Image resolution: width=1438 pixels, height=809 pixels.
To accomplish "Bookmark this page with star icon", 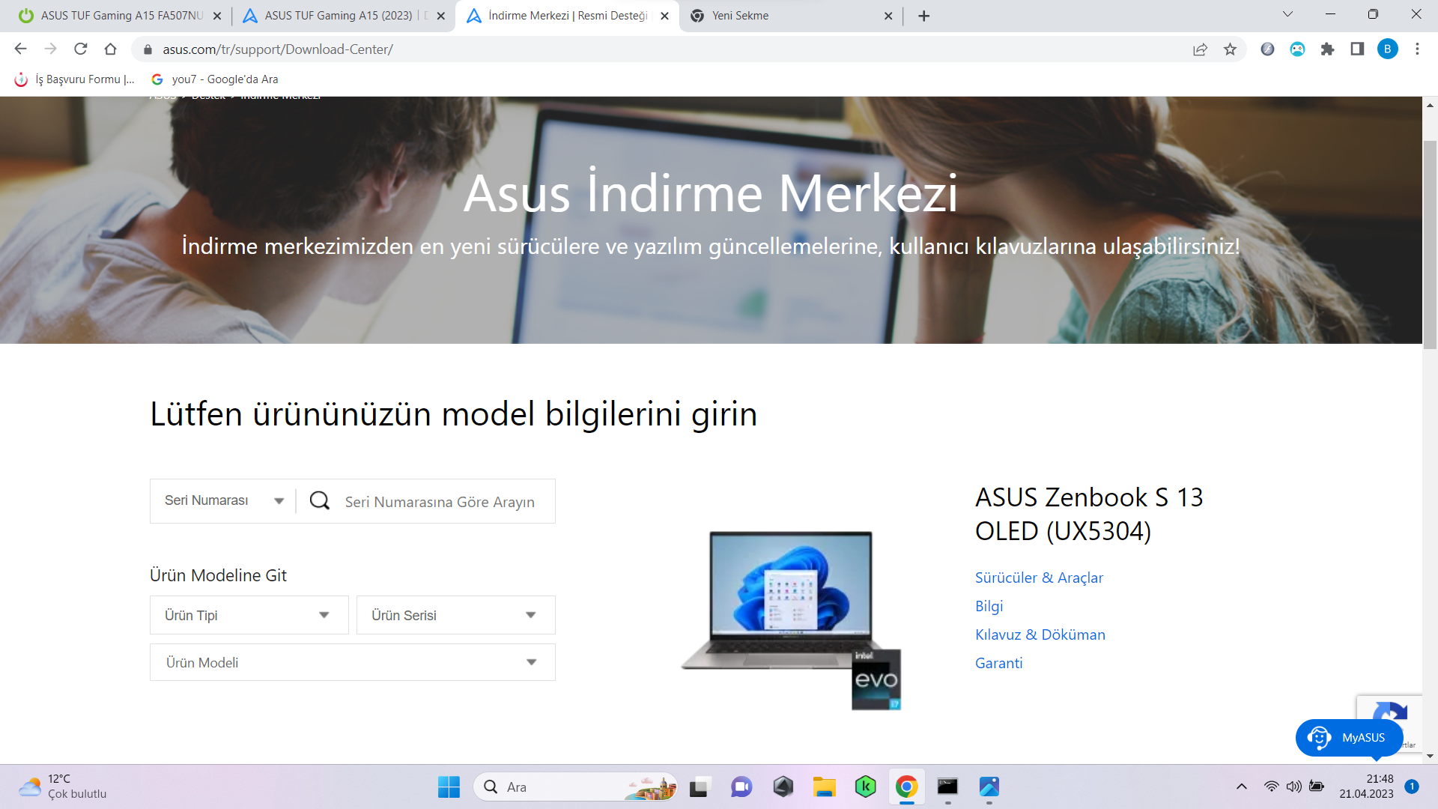I will [1230, 49].
